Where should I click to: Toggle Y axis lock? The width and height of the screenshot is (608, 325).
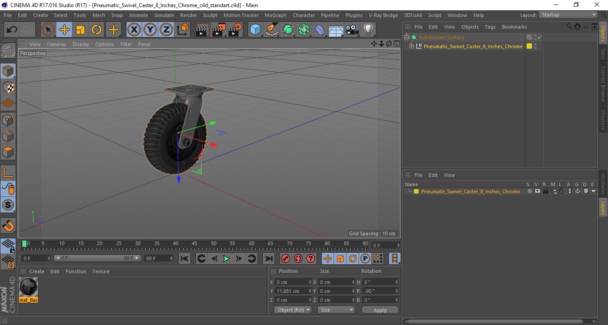point(150,30)
